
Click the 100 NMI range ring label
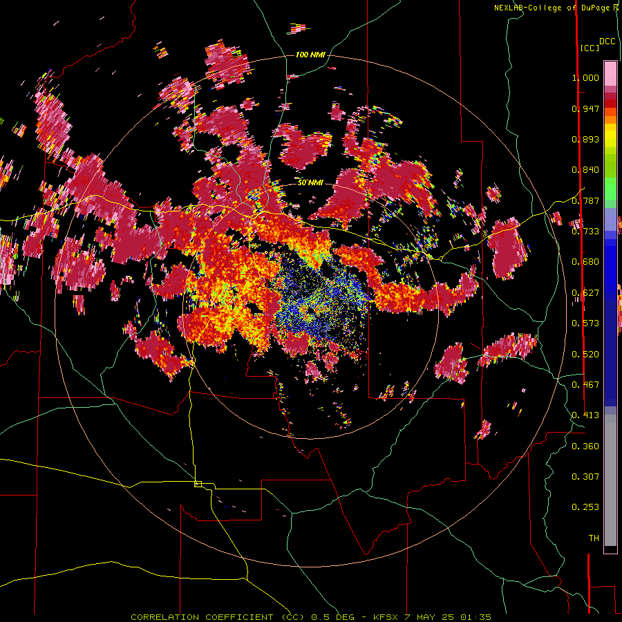click(310, 55)
